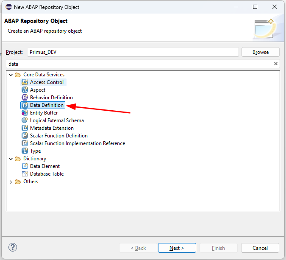This screenshot has width=286, height=260.
Task: Click the Cancel button
Action: point(260,248)
